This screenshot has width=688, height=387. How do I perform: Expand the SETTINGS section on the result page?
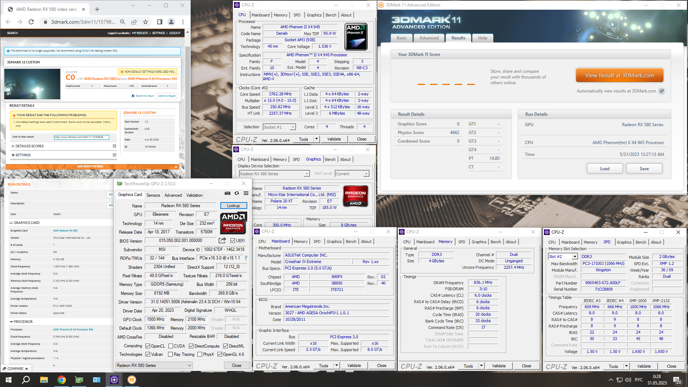(x=64, y=155)
